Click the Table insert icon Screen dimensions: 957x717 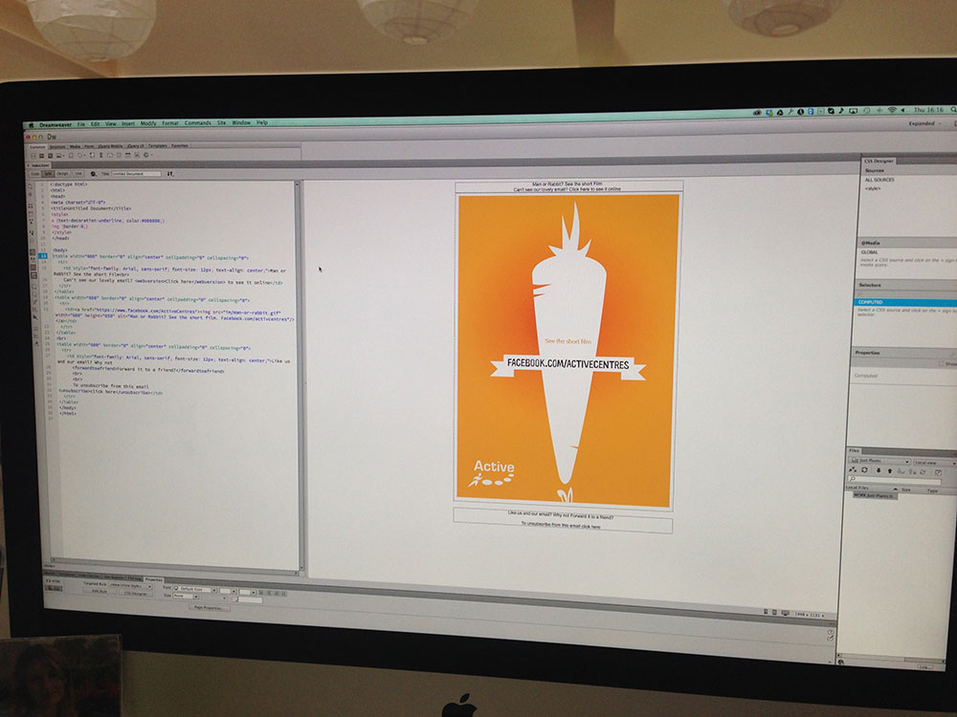71,156
